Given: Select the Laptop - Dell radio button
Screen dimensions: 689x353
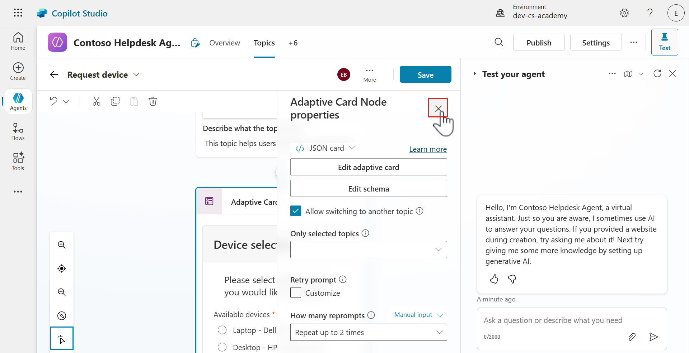Looking at the screenshot, I should (222, 330).
